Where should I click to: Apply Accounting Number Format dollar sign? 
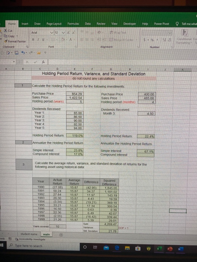(x=144, y=40)
